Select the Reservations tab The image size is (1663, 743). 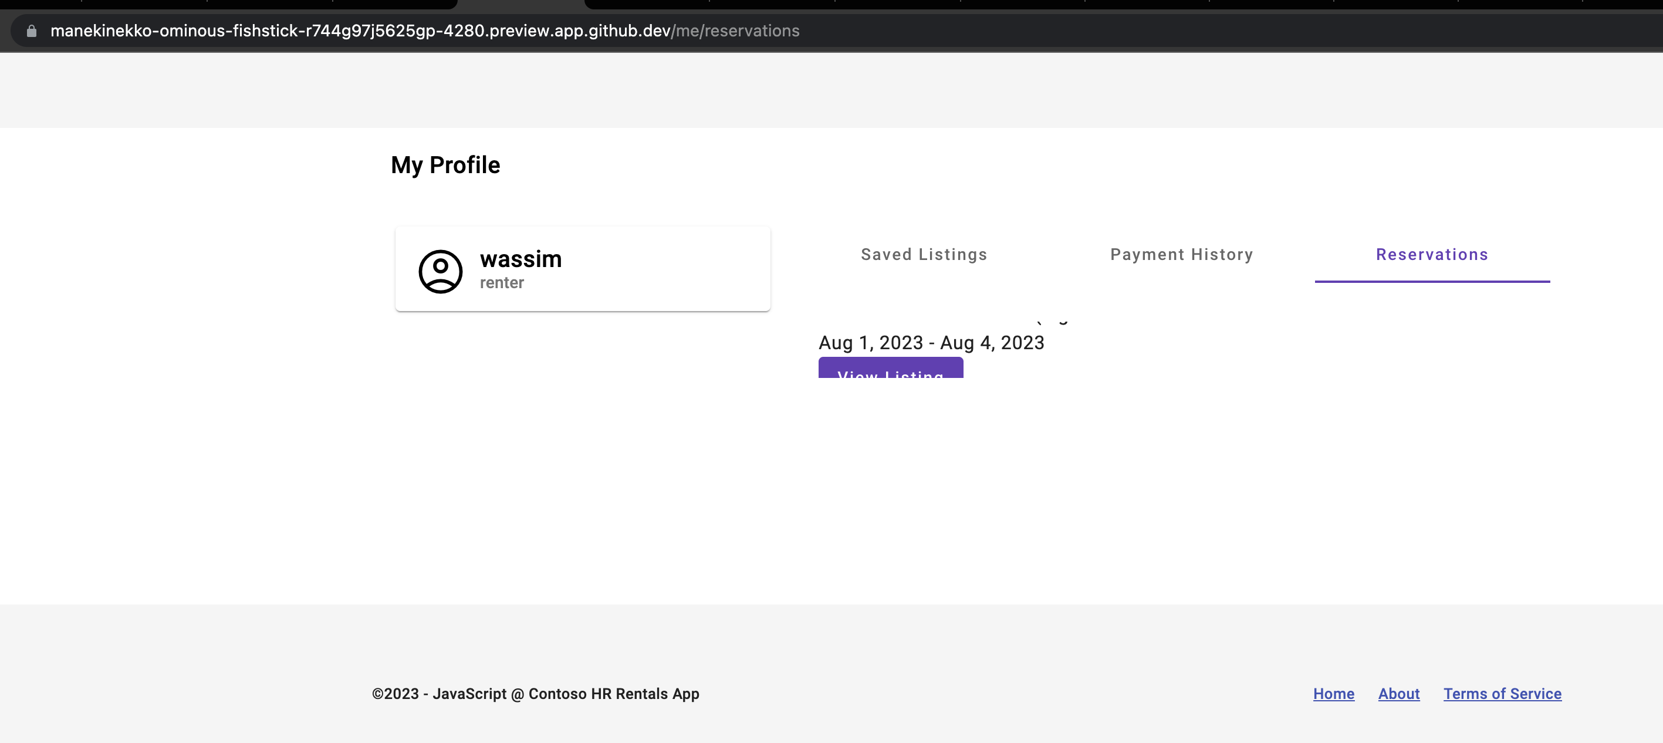pos(1432,254)
